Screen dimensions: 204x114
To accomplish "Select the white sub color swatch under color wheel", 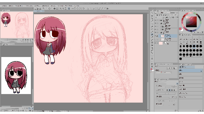I will pyautogui.click(x=182, y=30).
